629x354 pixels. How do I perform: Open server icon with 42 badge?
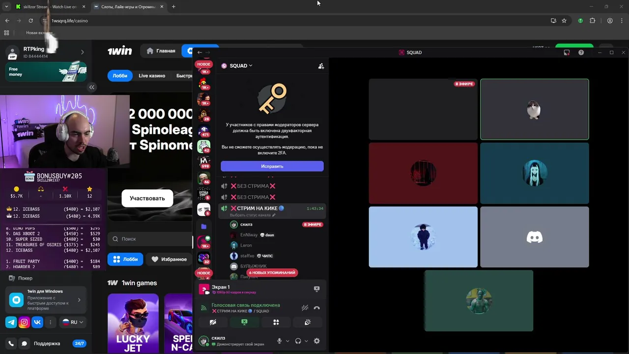(203, 146)
